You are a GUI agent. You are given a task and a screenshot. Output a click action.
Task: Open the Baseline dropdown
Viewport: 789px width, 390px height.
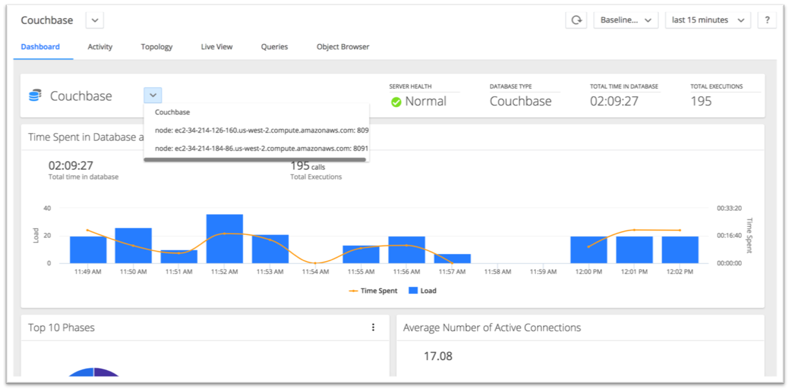click(626, 20)
